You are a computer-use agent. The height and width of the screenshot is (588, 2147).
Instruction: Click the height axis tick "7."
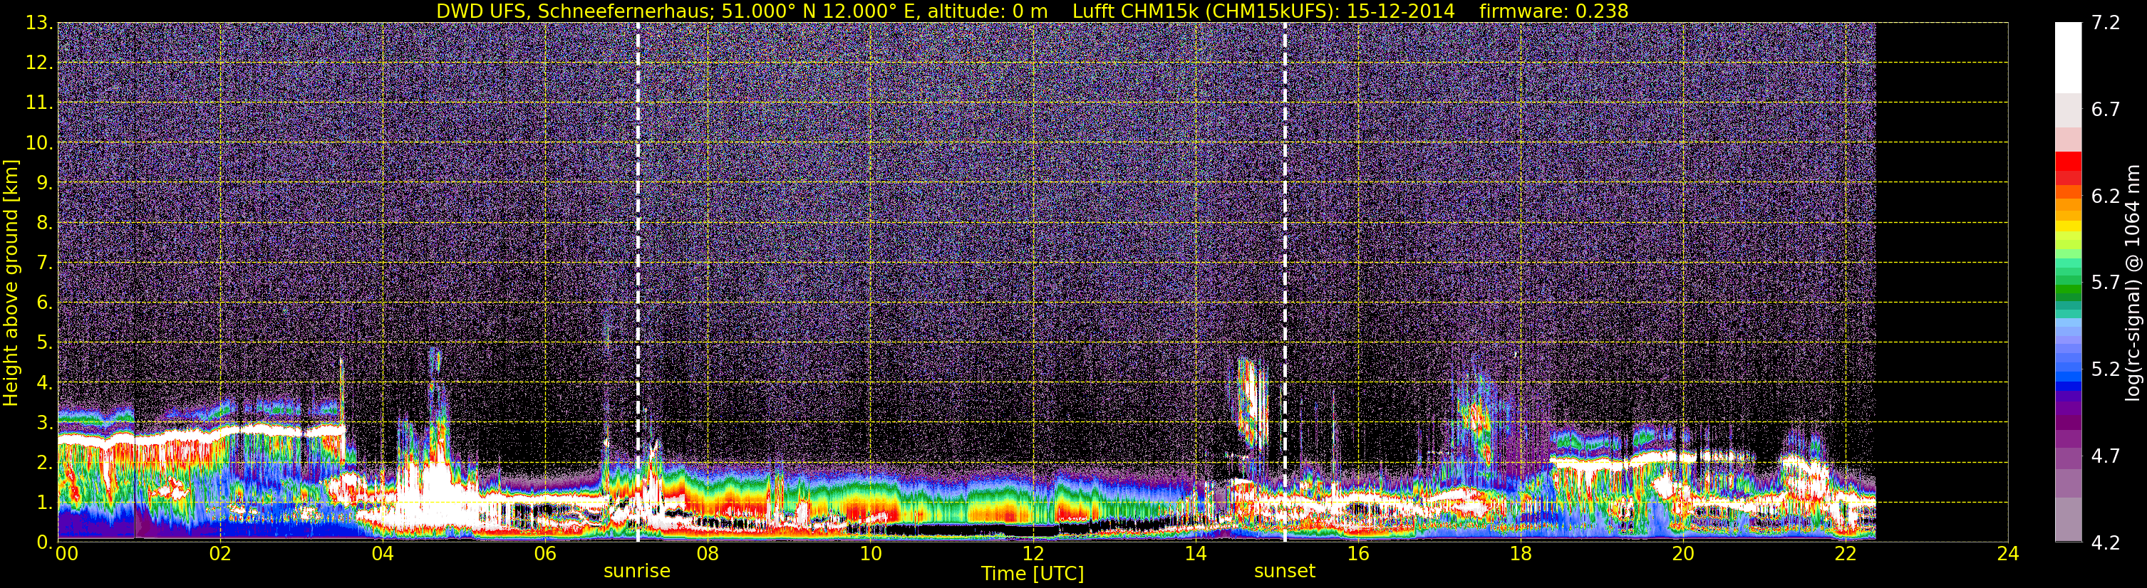click(45, 263)
